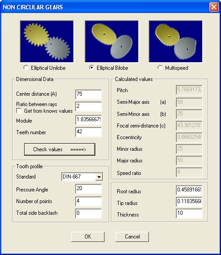The image size is (221, 255).
Task: Click the Root radius input field
Action: click(x=189, y=190)
